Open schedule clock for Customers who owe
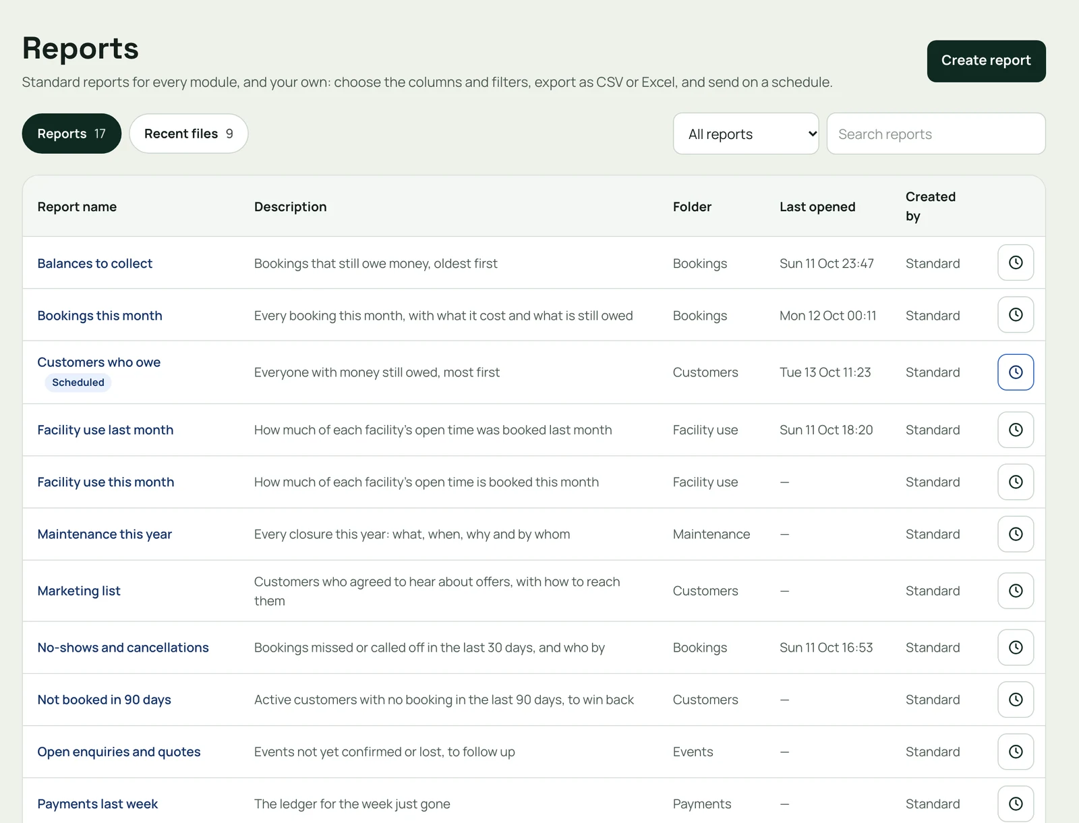The height and width of the screenshot is (823, 1079). click(1016, 372)
